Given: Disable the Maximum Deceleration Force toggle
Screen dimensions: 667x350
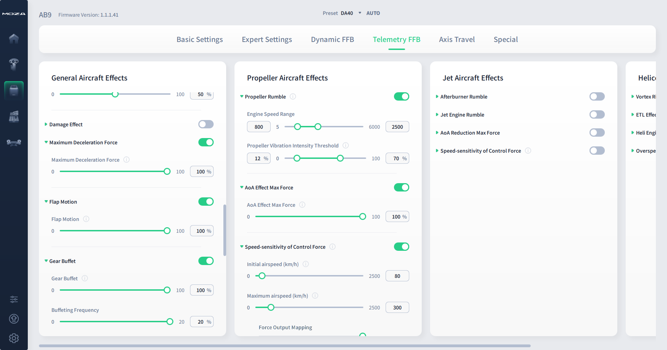Looking at the screenshot, I should 206,142.
